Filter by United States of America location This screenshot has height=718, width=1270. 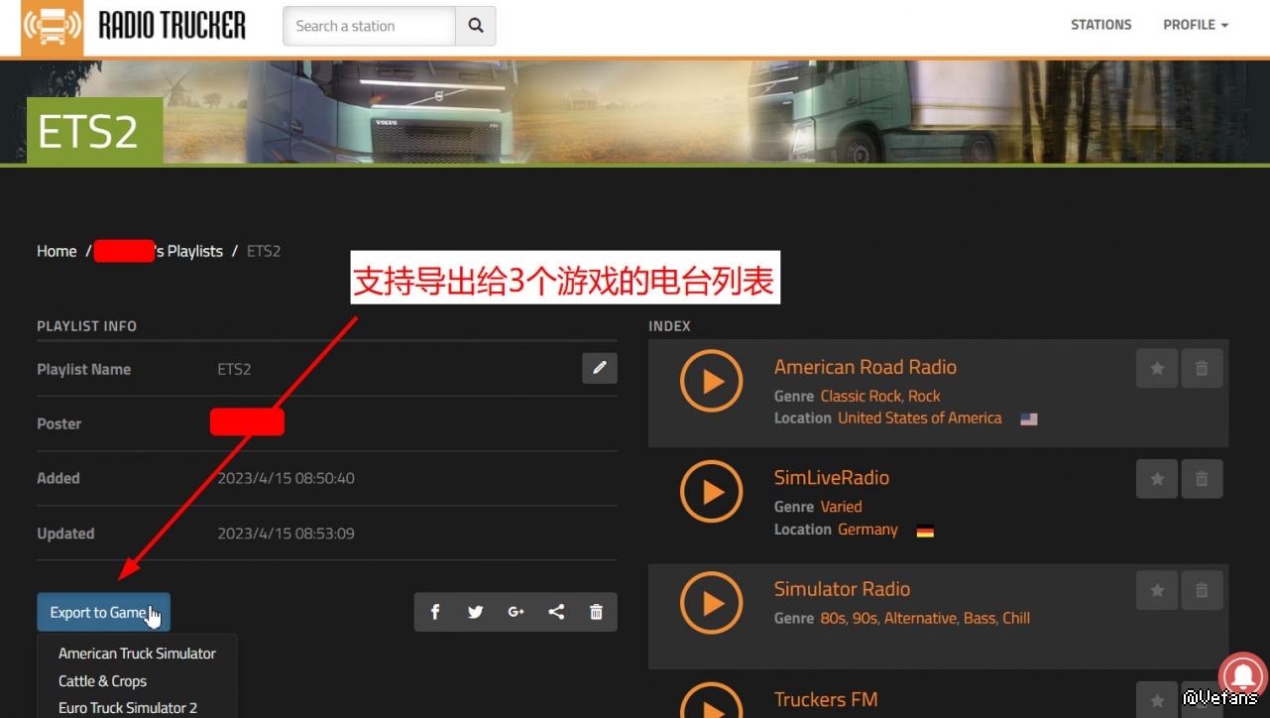click(x=920, y=419)
